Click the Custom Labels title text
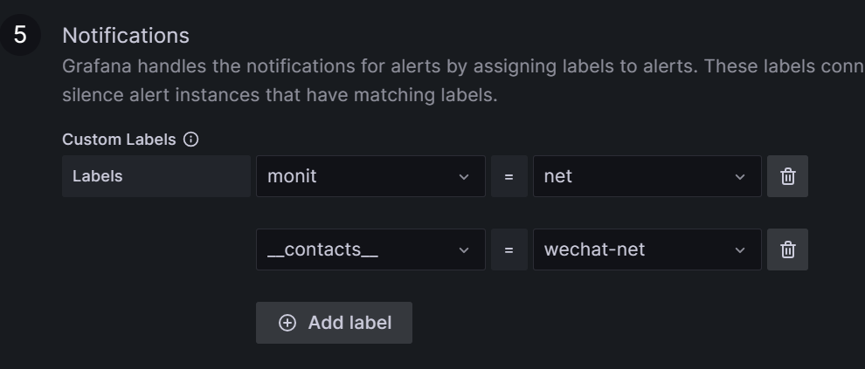The width and height of the screenshot is (865, 369). [x=119, y=140]
